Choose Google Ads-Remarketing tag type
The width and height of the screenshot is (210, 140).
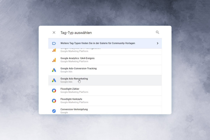click(105, 80)
